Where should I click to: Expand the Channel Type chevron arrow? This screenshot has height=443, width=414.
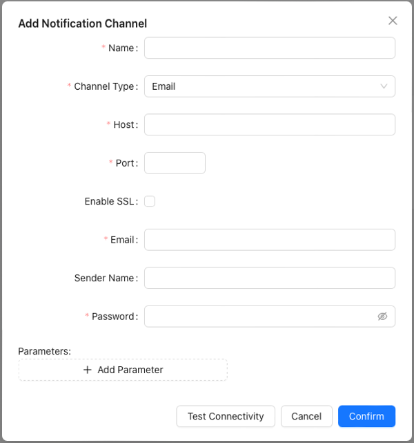coord(384,86)
